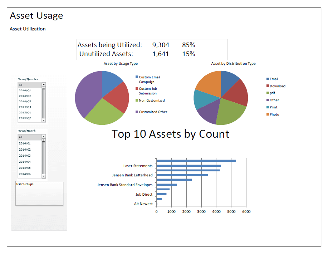Click Non Customized legend swatch
The width and height of the screenshot is (328, 254).
137,101
